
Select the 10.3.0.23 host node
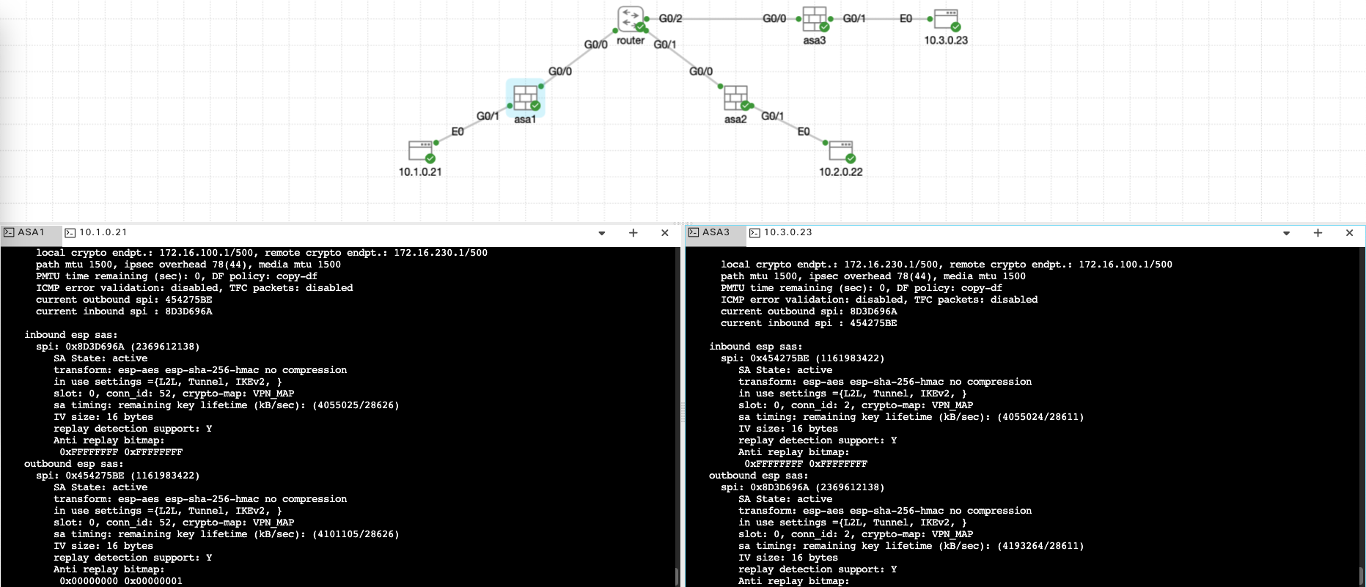coord(946,19)
